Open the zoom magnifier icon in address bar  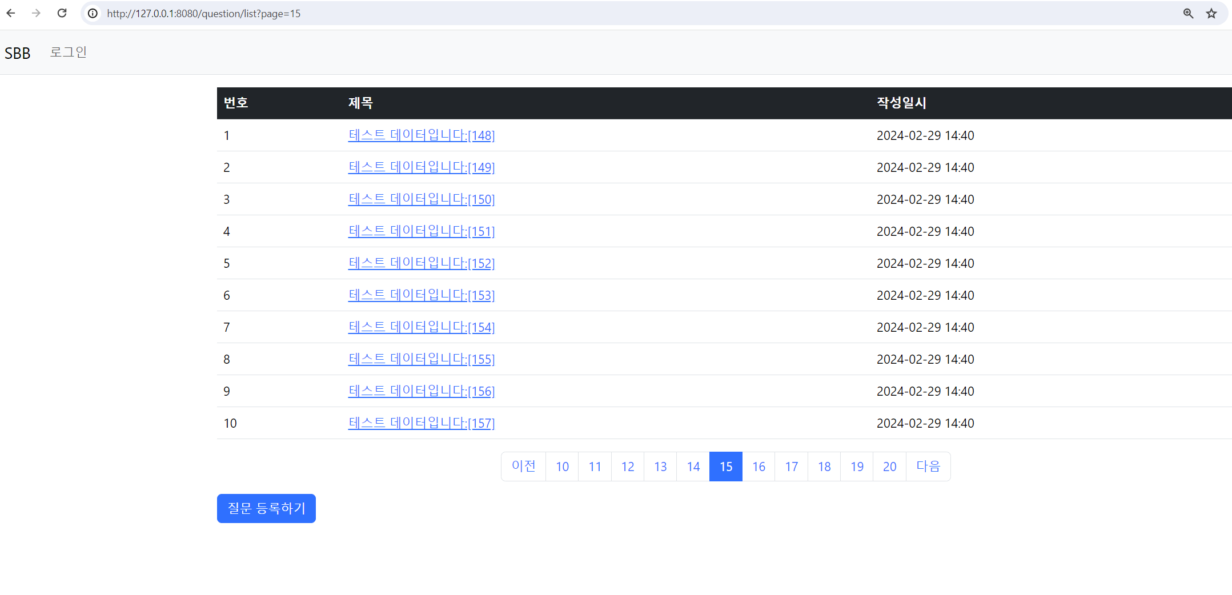pos(1188,13)
